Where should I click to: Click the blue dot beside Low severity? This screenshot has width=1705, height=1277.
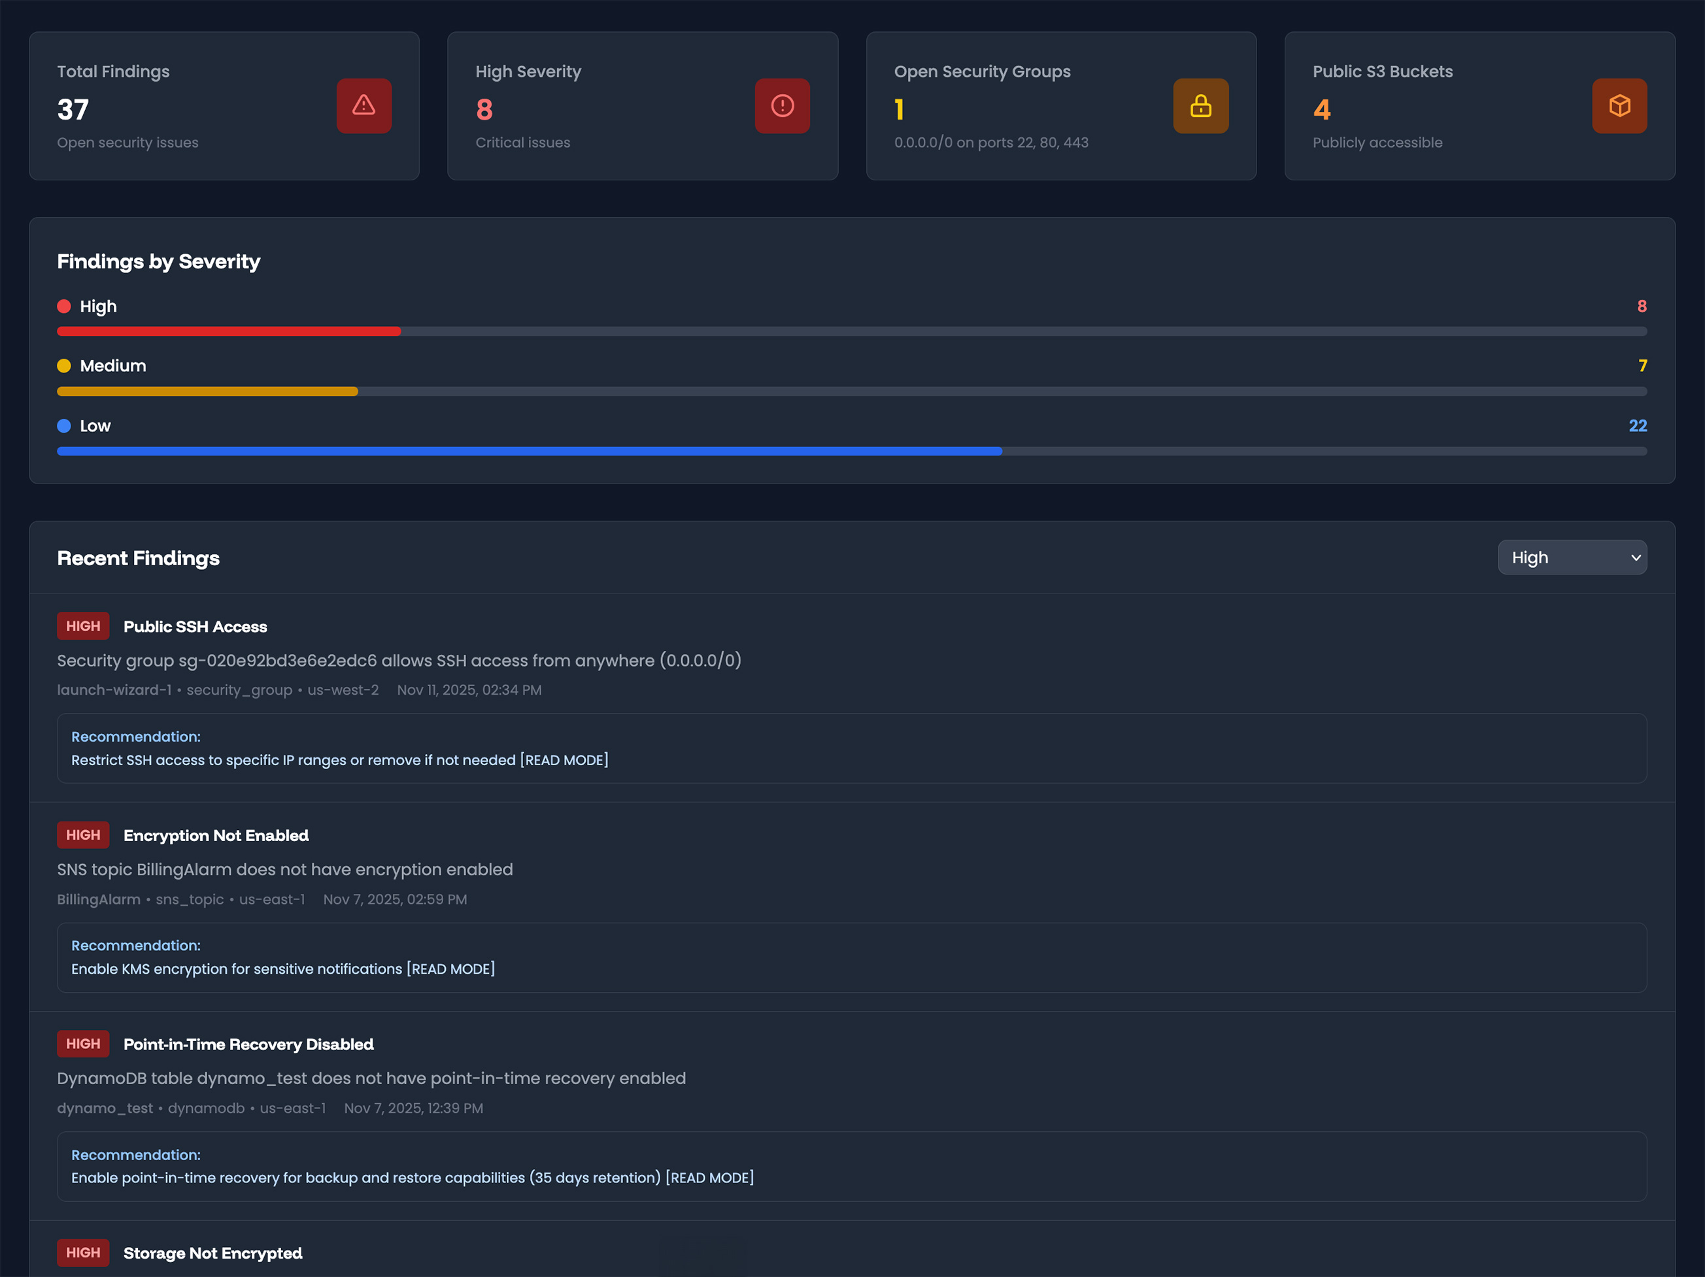click(x=64, y=425)
